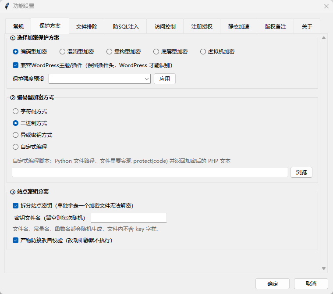Viewport: 333px width, 294px height.
Task: Choose 底层型加密 radio option
Action: coord(170,52)
